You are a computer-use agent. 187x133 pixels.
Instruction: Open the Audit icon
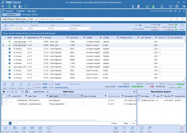(124, 128)
